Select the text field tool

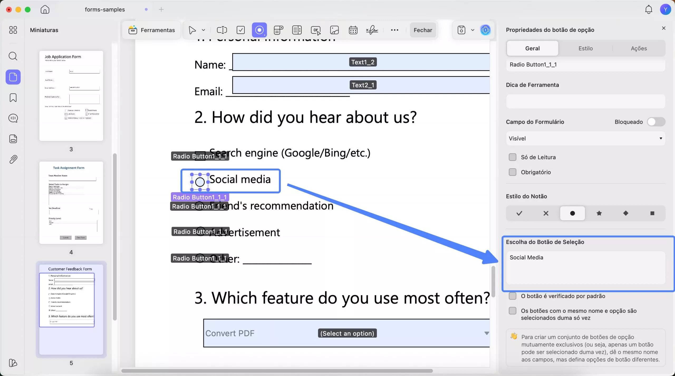tap(222, 30)
